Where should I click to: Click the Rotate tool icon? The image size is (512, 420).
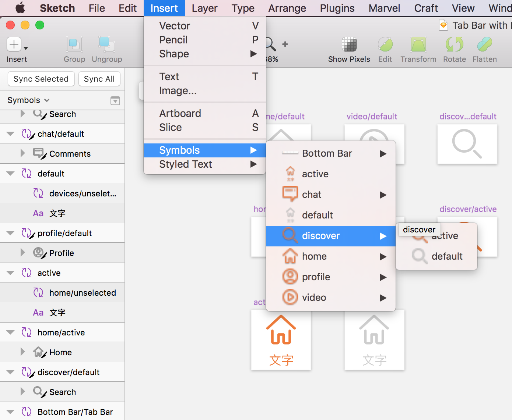click(454, 45)
